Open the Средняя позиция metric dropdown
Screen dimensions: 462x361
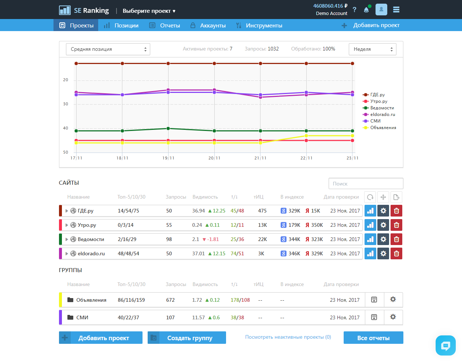[108, 49]
